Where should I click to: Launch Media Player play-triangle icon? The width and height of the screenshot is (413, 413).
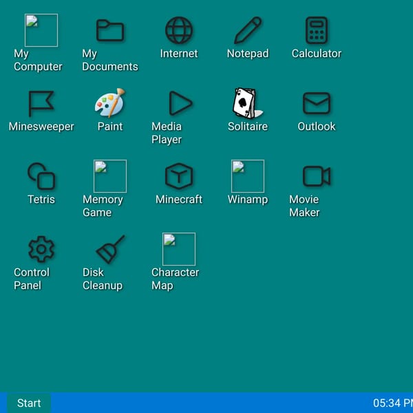coord(180,103)
